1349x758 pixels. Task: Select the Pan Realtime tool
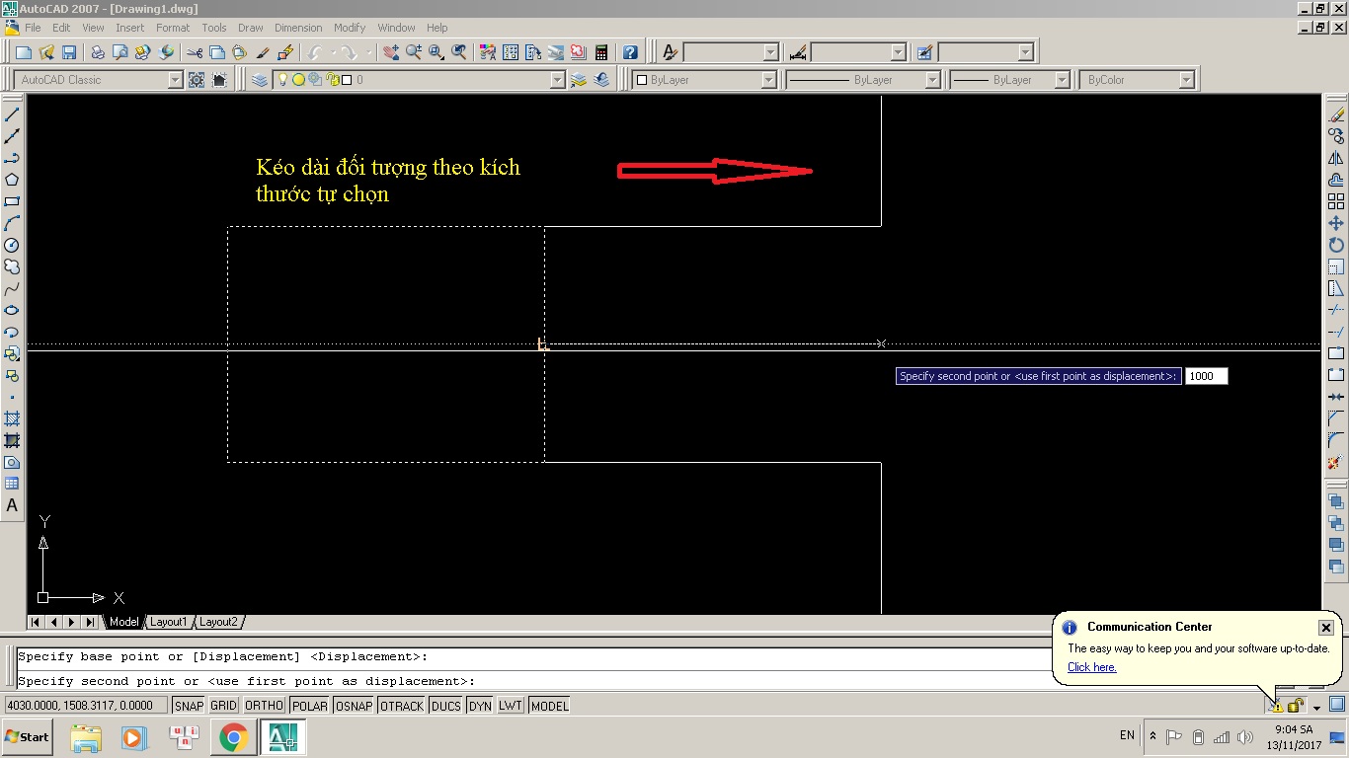392,51
